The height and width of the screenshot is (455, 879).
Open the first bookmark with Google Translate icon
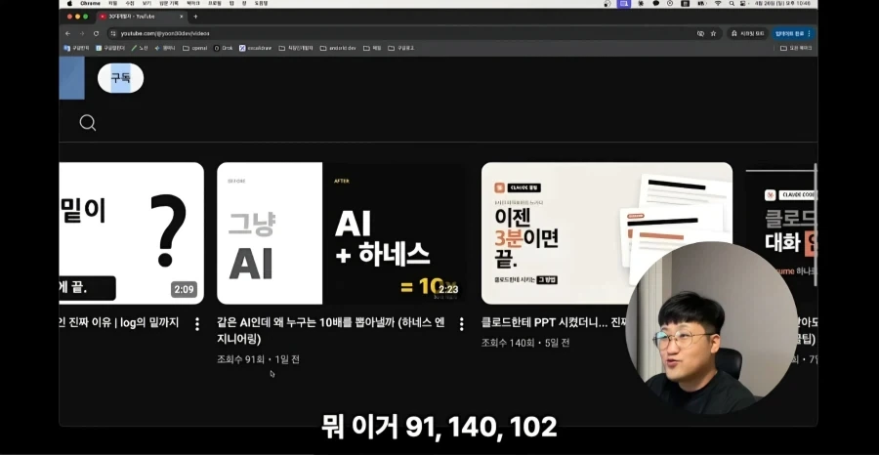pyautogui.click(x=76, y=48)
